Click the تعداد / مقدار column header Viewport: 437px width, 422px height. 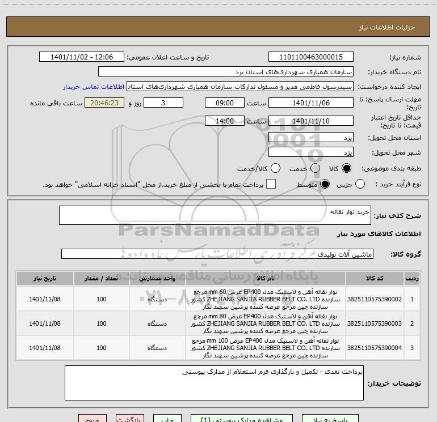102,279
